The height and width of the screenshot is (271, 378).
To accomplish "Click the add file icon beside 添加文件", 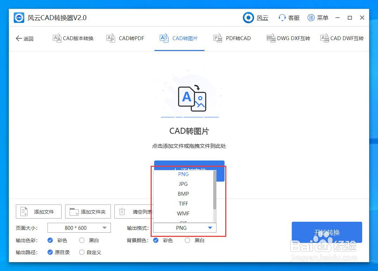I will (x=24, y=212).
